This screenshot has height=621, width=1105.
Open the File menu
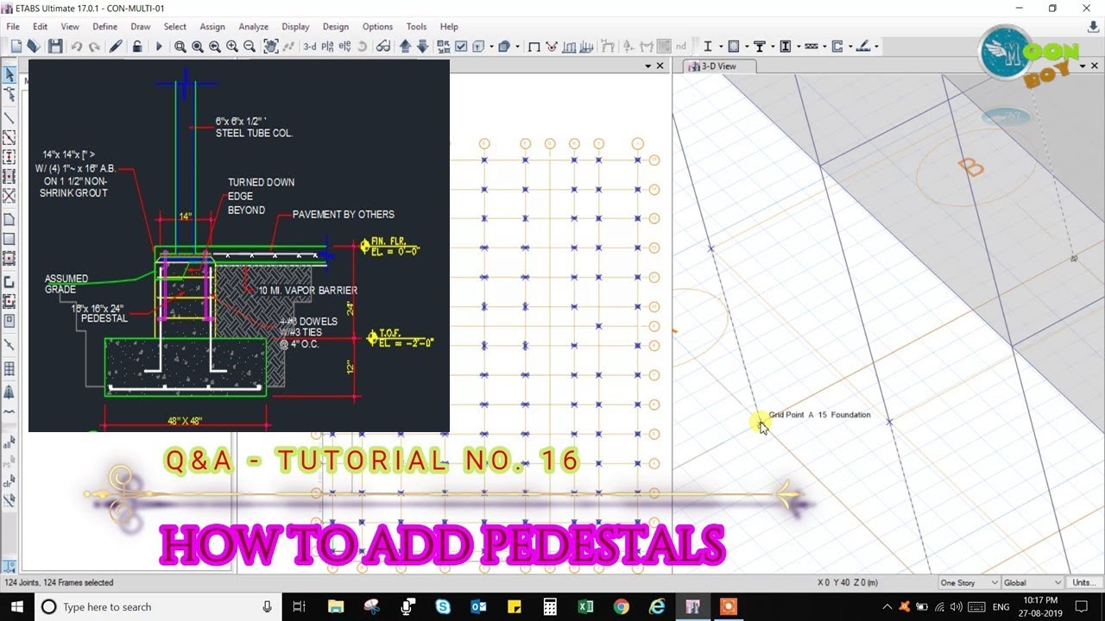(13, 27)
